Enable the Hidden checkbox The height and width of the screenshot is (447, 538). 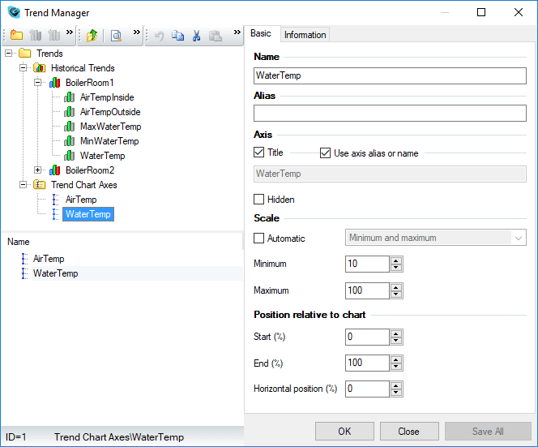[x=259, y=200]
